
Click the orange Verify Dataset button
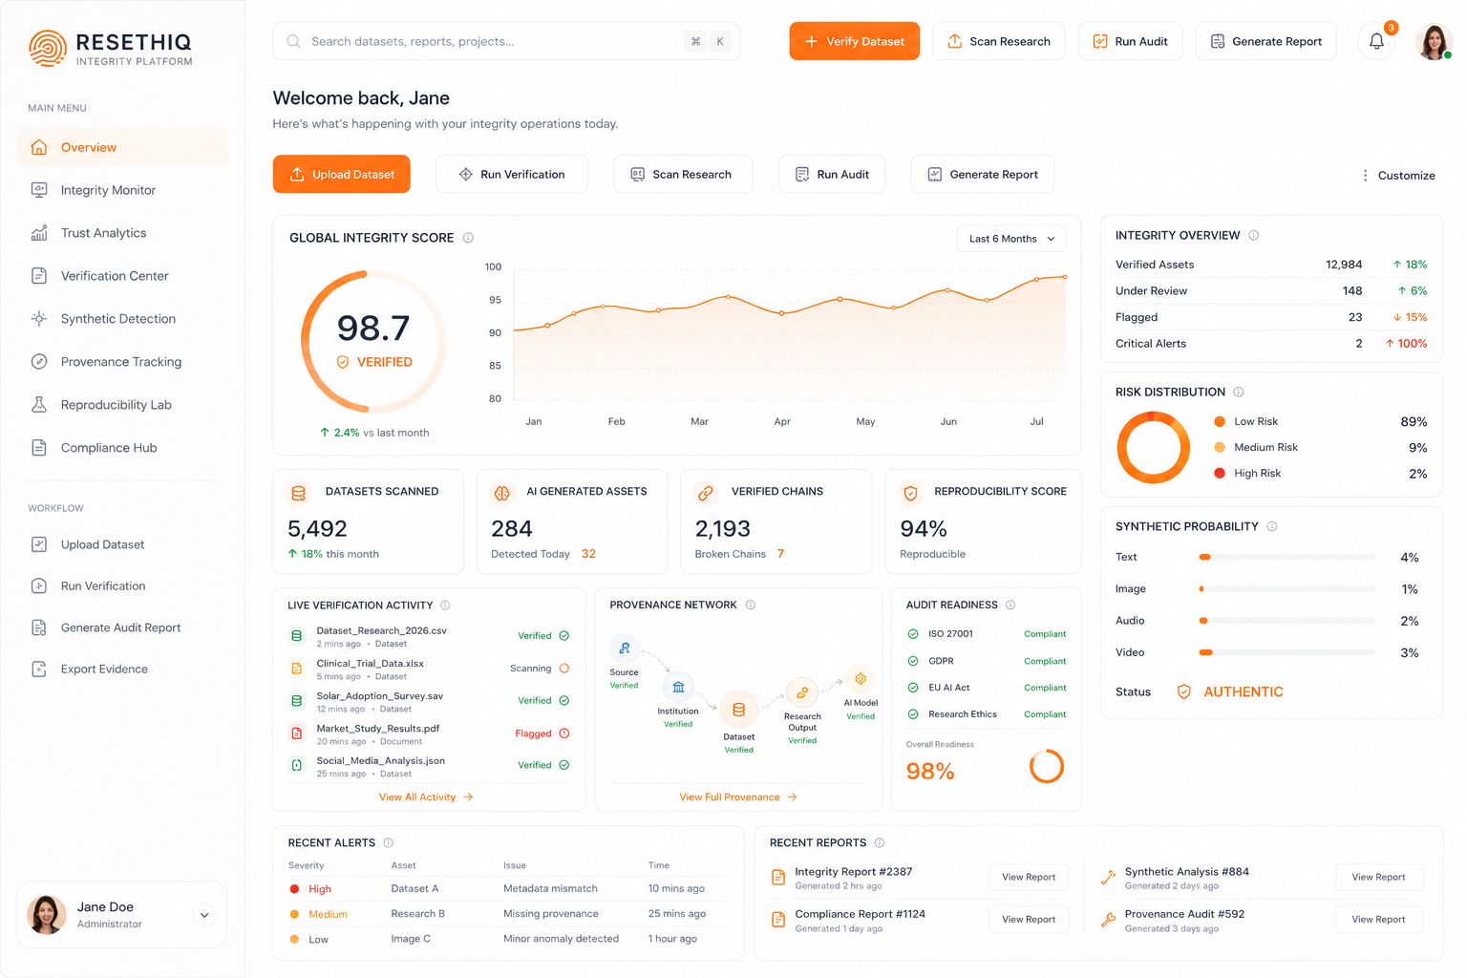[x=854, y=41]
